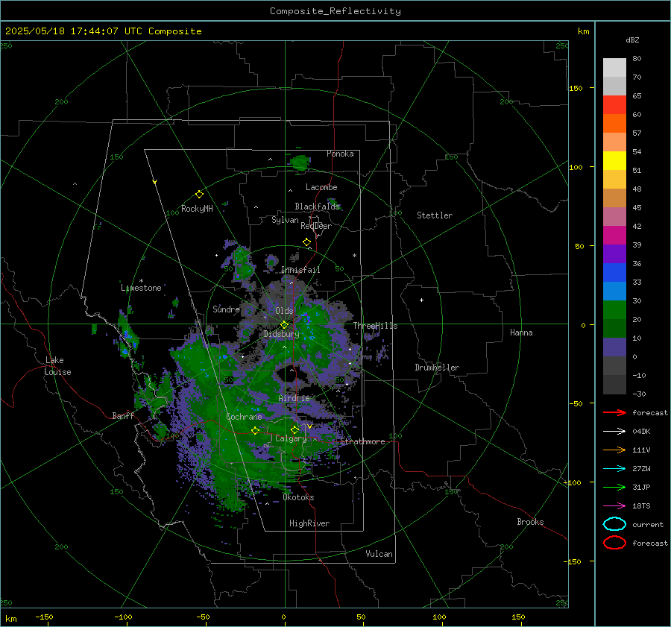Screen dimensions: 671x627
Task: Click the cyan 27ZW arrow legend icon
Action: click(x=614, y=469)
